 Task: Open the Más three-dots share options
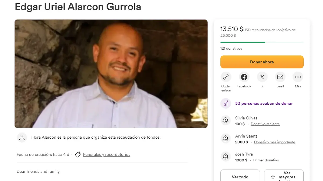coord(298,77)
